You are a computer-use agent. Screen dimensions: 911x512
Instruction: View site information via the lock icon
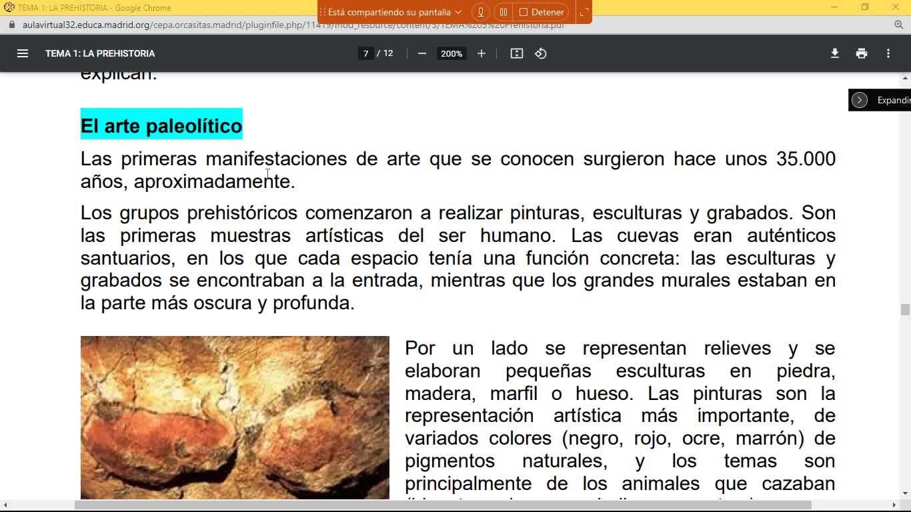click(11, 25)
